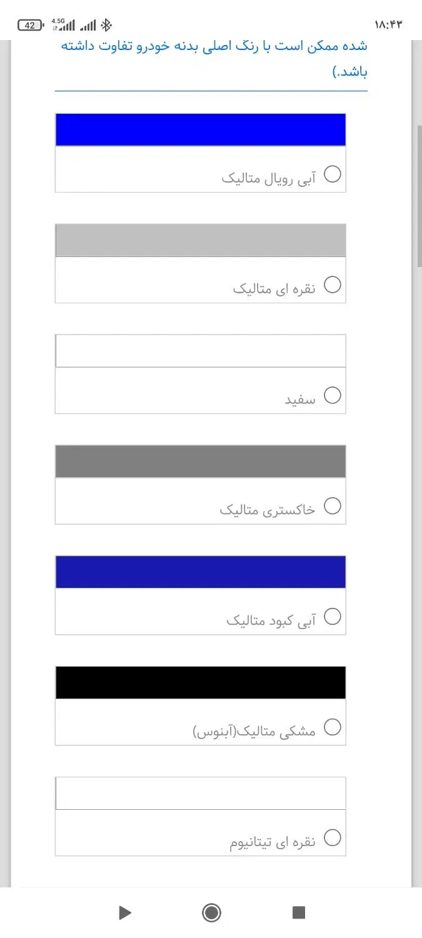Click the dark gray color swatch

point(200,461)
